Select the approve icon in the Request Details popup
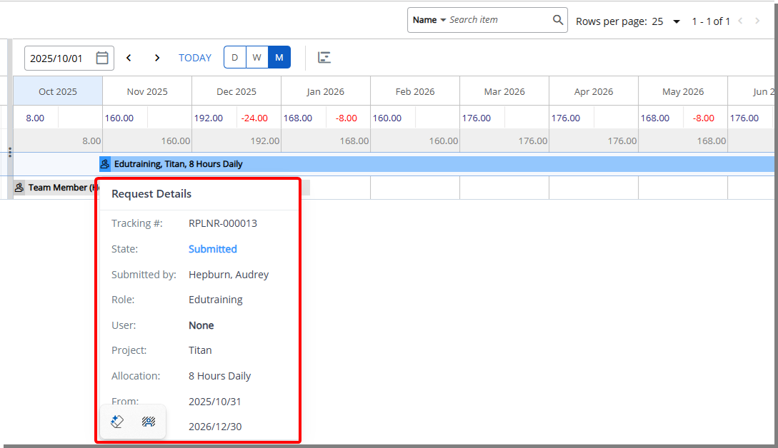The image size is (778, 448). pyautogui.click(x=117, y=421)
